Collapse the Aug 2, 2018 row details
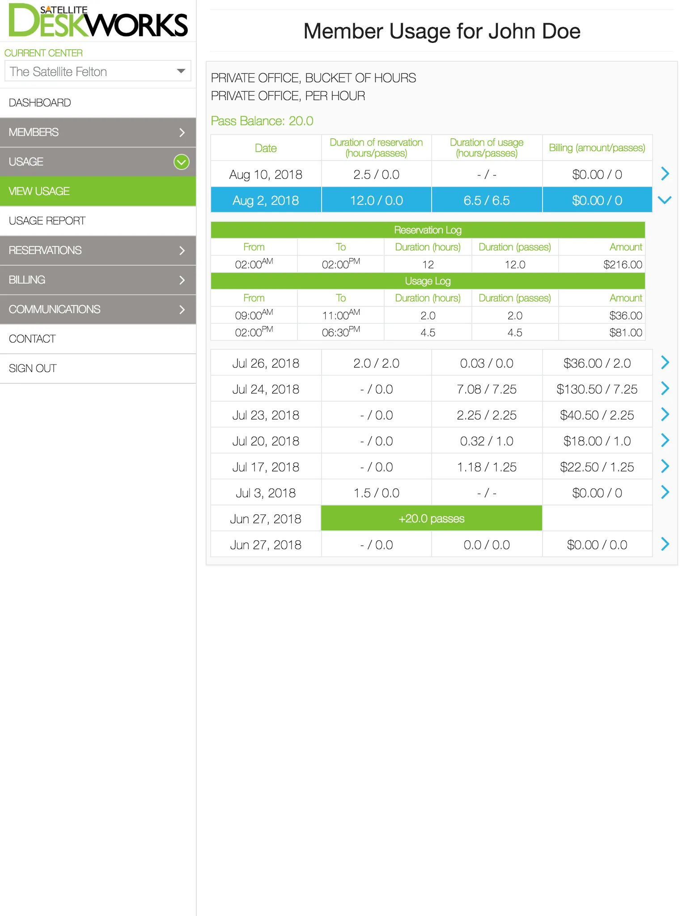Viewport: 687px width, 916px height. pyautogui.click(x=665, y=200)
